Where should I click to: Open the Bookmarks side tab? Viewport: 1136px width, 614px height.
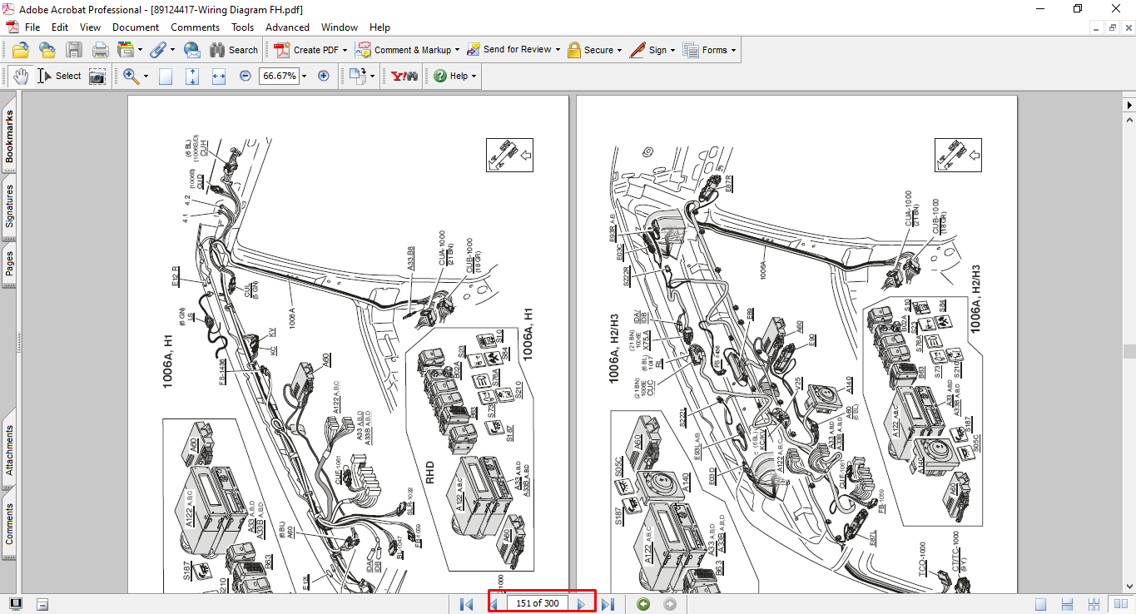(9, 137)
